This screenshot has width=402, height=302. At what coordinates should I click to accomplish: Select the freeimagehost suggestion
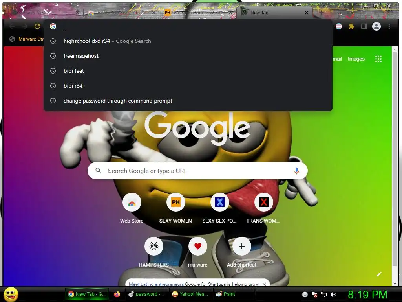[188, 56]
